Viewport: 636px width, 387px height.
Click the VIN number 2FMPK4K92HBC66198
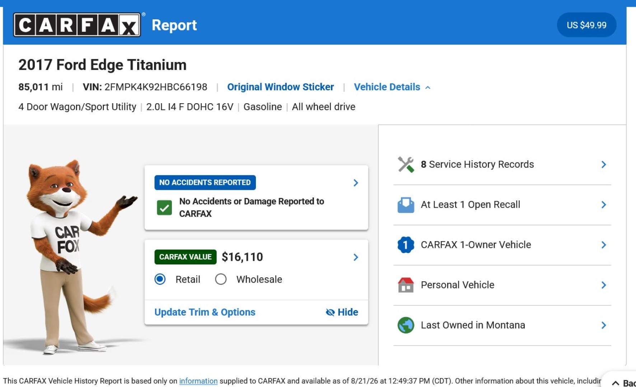[x=156, y=87]
